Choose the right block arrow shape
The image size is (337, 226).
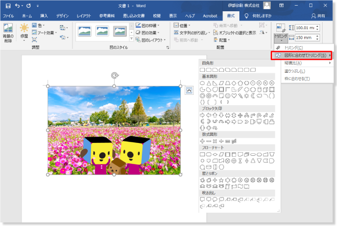click(x=202, y=115)
